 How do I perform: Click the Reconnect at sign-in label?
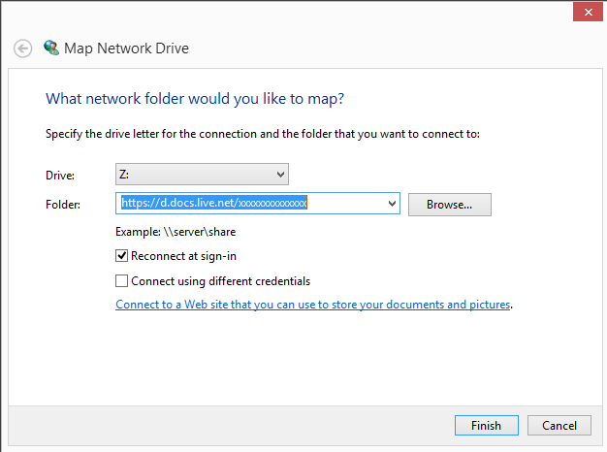pyautogui.click(x=183, y=256)
